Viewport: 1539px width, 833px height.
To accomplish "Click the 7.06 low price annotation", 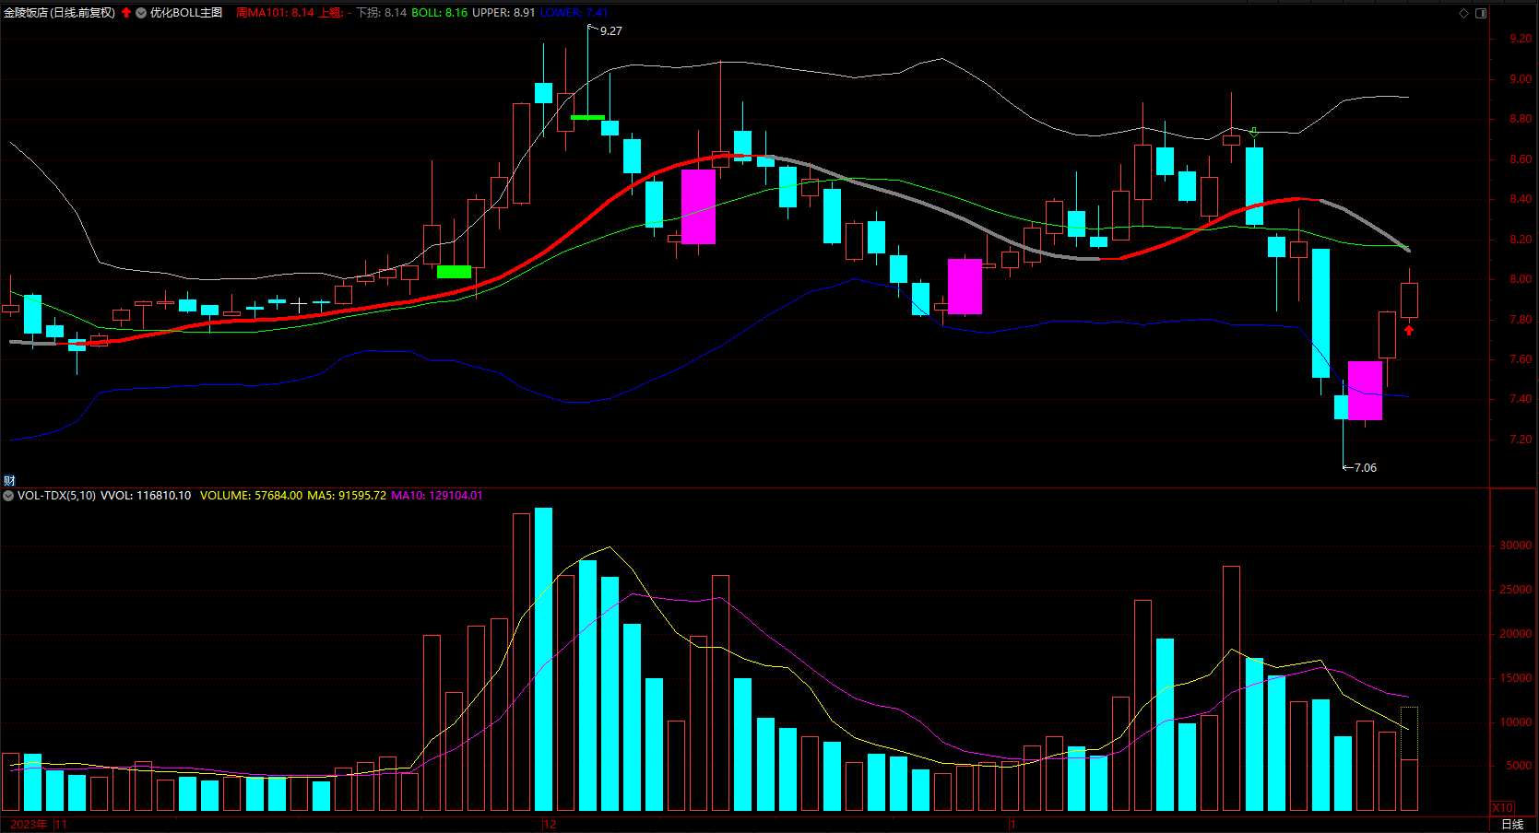I will pyautogui.click(x=1365, y=467).
